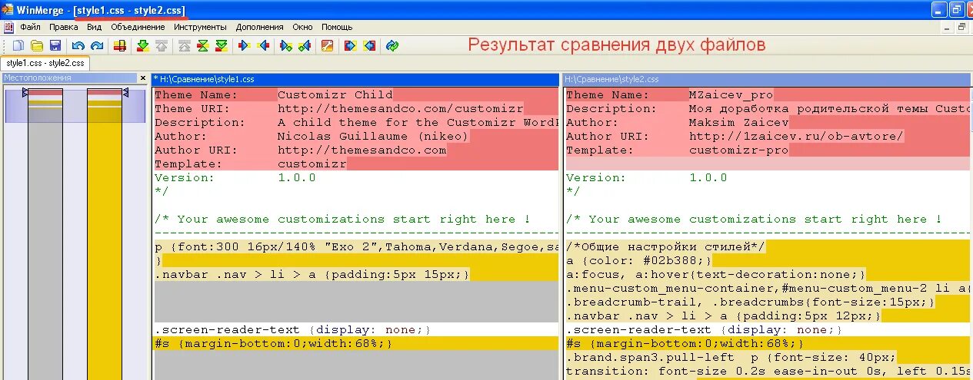The image size is (973, 380).
Task: Click the left pane header path style1.css
Action: pyautogui.click(x=356, y=79)
